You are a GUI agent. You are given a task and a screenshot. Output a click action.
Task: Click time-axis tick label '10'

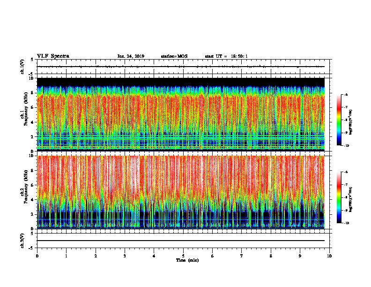[x=329, y=256]
